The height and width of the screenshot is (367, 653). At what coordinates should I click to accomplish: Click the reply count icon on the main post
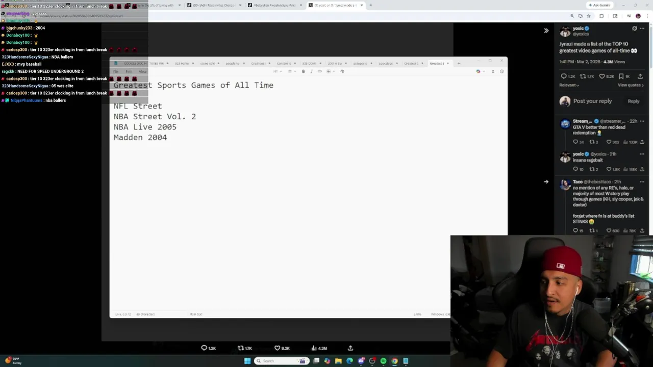[x=564, y=76]
